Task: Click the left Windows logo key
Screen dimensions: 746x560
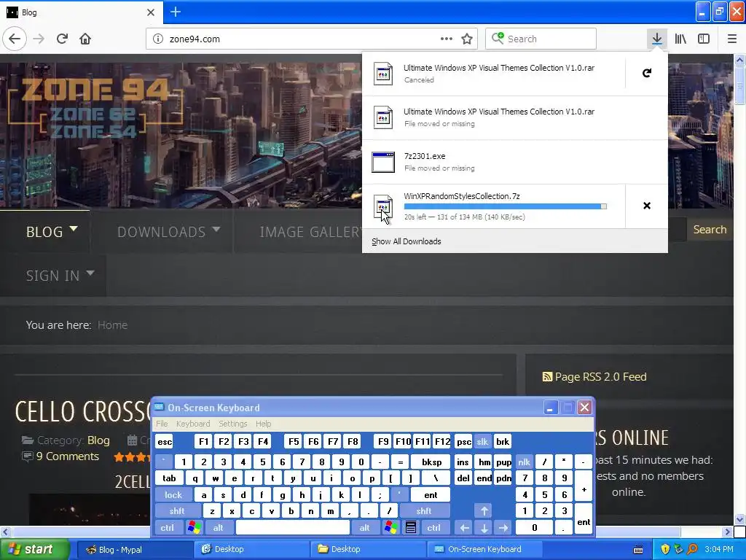Action: 195,528
